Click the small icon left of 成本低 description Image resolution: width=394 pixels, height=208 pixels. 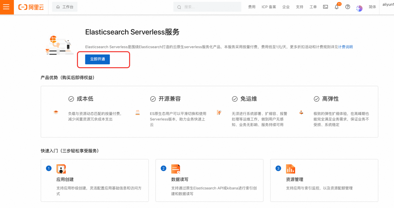click(56, 112)
